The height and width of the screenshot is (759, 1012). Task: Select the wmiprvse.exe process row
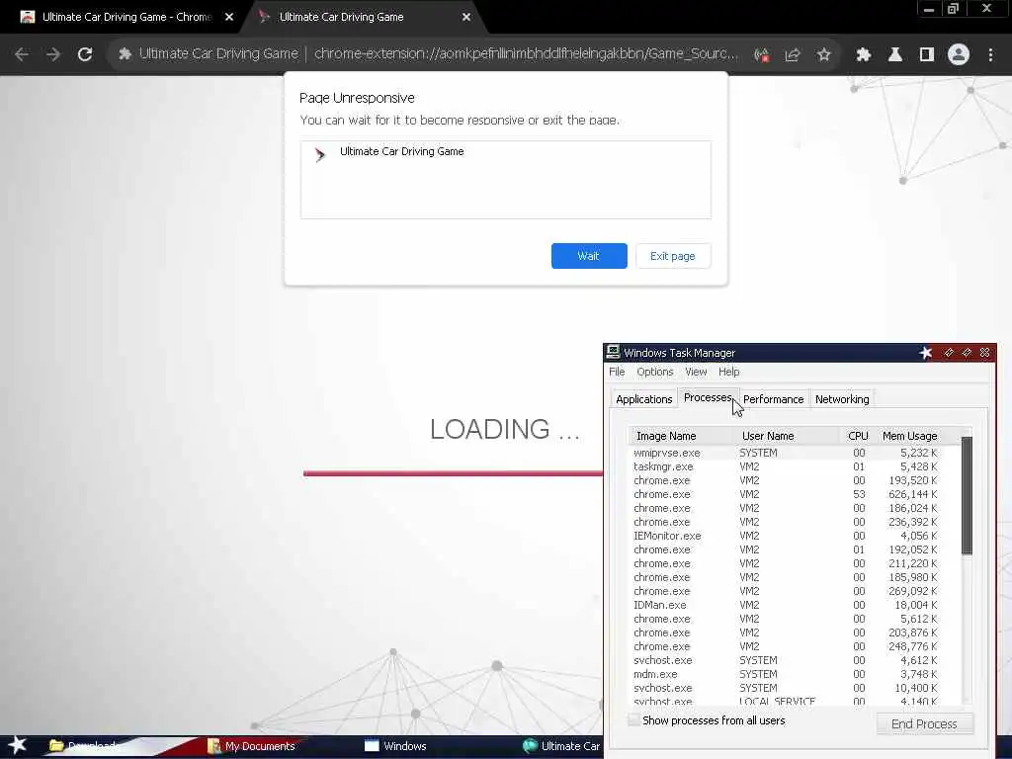pyautogui.click(x=786, y=453)
